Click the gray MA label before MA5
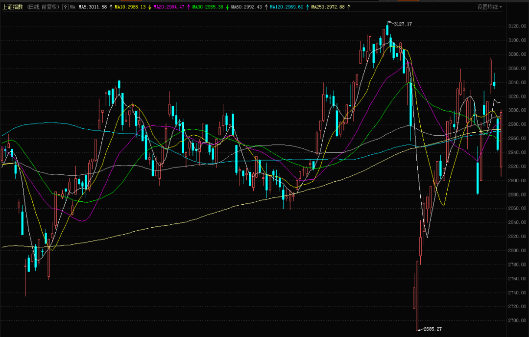The image size is (529, 337). click(72, 7)
